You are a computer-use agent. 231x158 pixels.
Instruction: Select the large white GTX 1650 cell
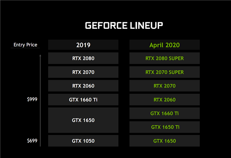83,120
